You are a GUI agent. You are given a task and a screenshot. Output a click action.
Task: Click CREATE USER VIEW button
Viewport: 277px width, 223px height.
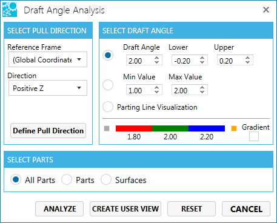pyautogui.click(x=125, y=208)
